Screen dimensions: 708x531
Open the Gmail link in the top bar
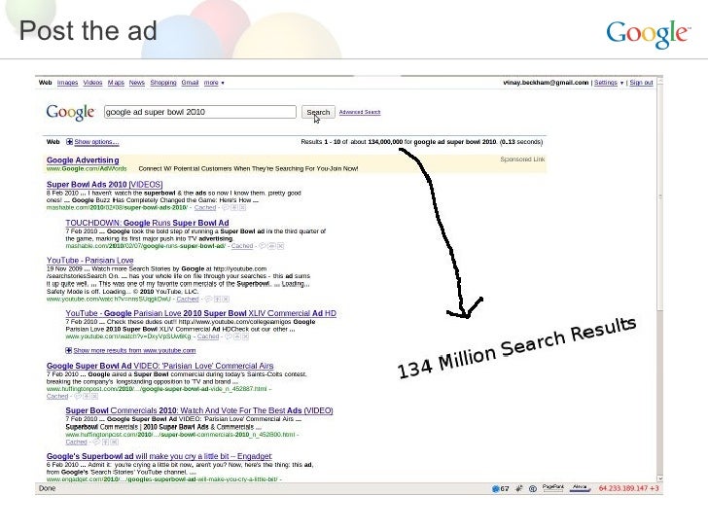coord(190,83)
